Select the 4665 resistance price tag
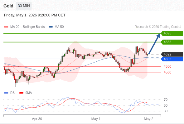The image size is (184, 124). (x=172, y=42)
